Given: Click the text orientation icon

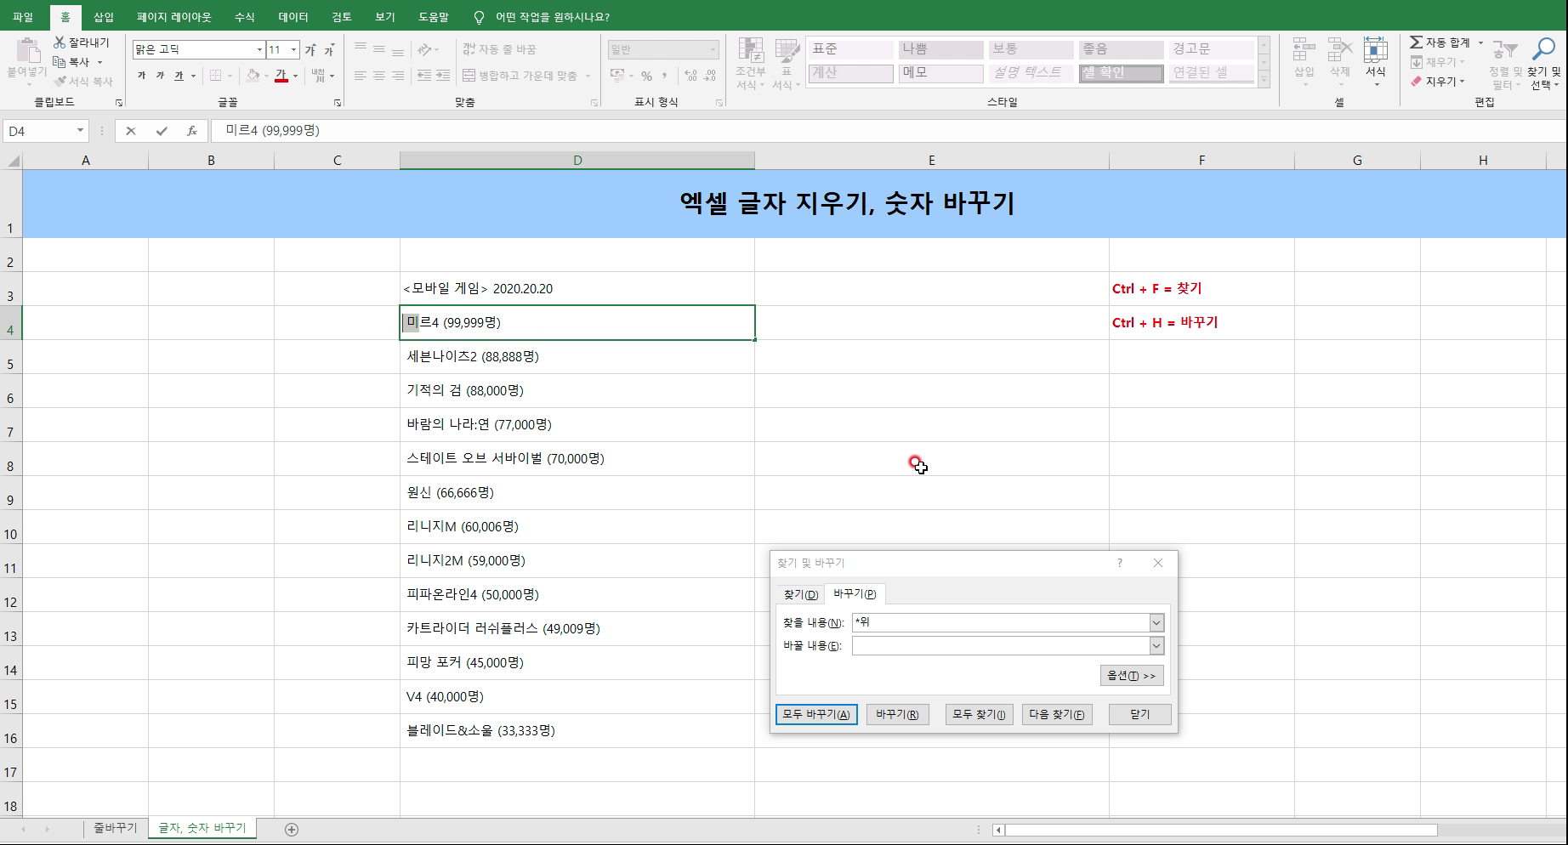Looking at the screenshot, I should click(424, 49).
